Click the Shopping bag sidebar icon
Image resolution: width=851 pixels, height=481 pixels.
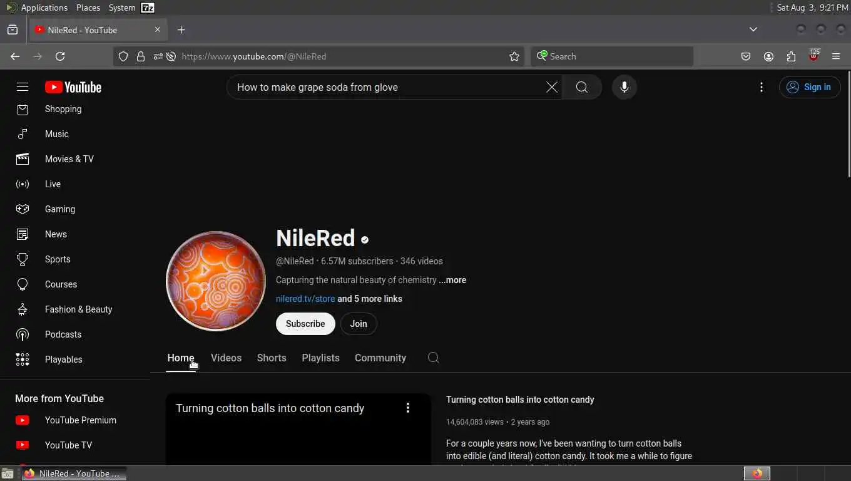click(x=23, y=109)
